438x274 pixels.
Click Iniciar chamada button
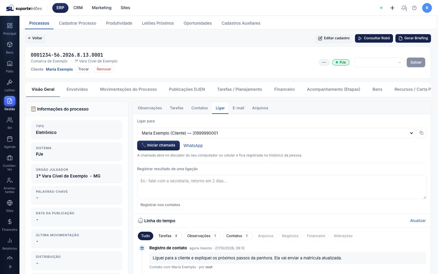tap(158, 146)
